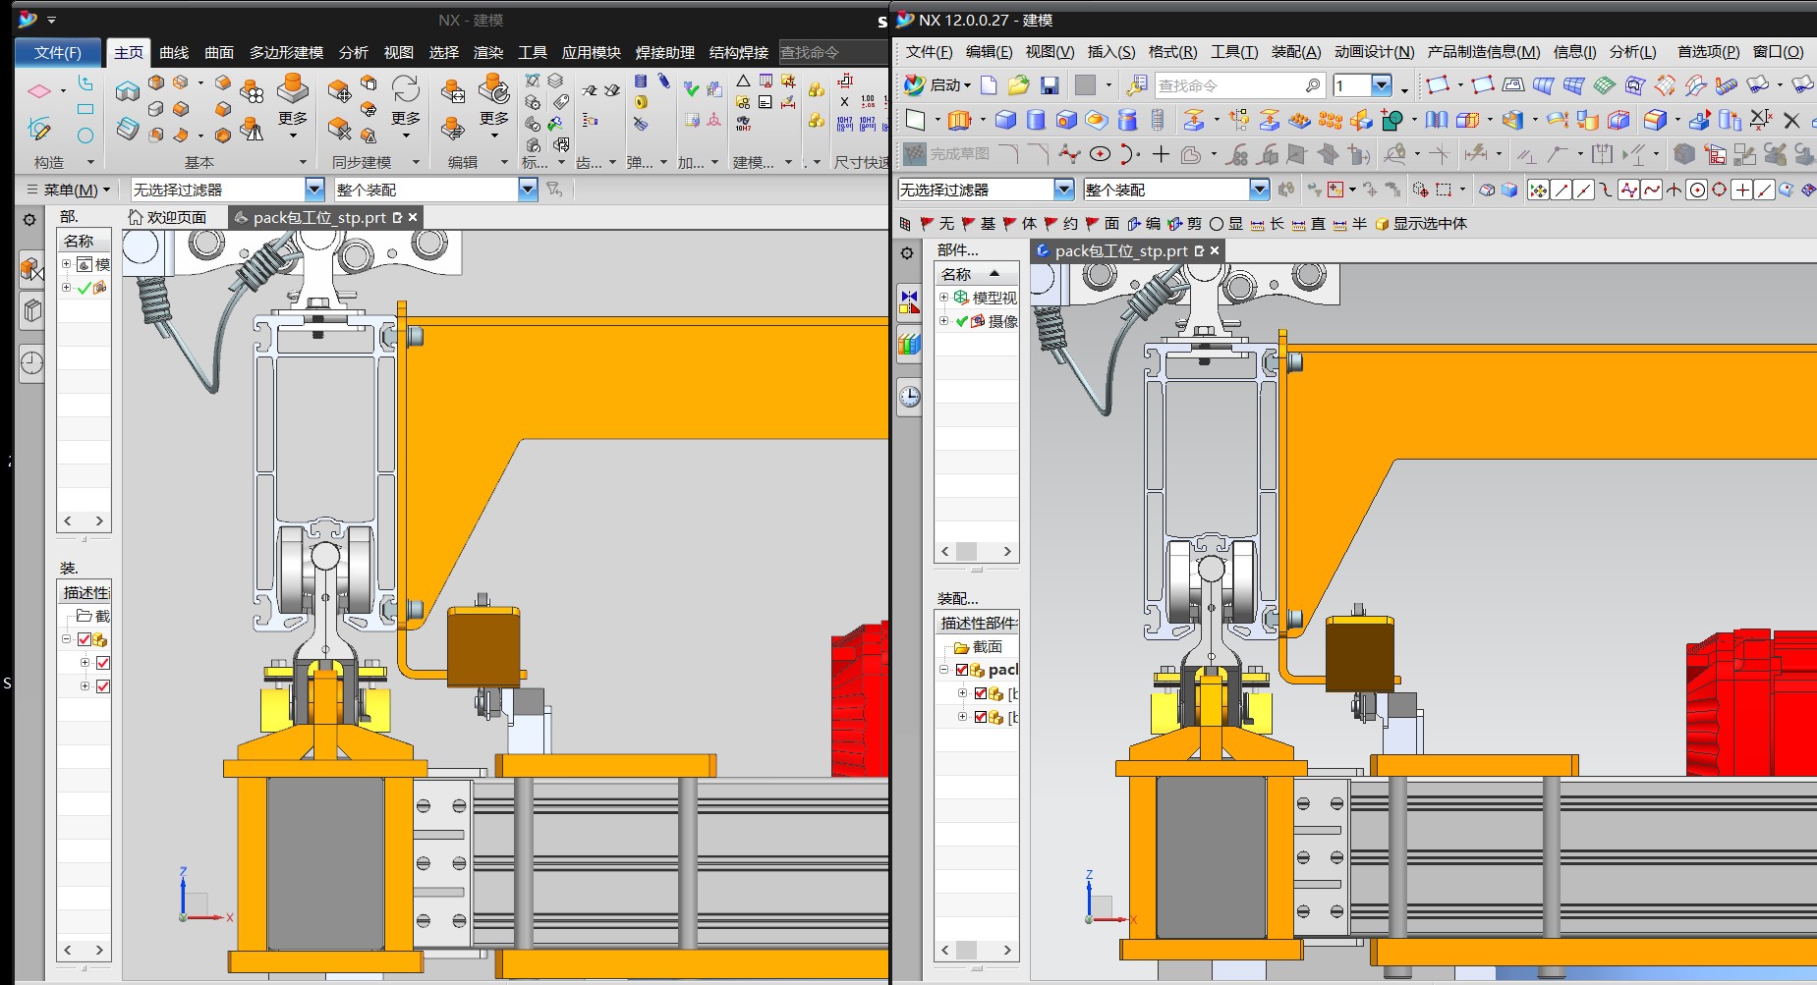Click Sketch pencil icon in left NX ribbon
Screen dimensions: 1817x985
39,128
